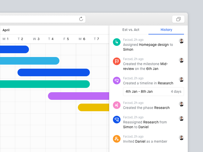
Task: Select the yellow timeline bar
Action: [x=93, y=107]
